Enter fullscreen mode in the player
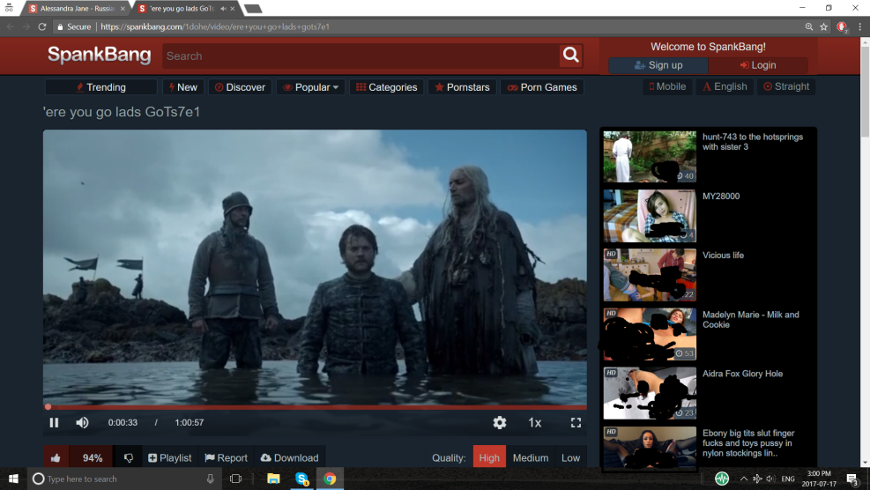 576,423
